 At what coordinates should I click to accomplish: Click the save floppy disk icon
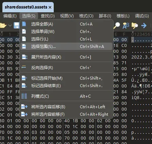(17, 26)
